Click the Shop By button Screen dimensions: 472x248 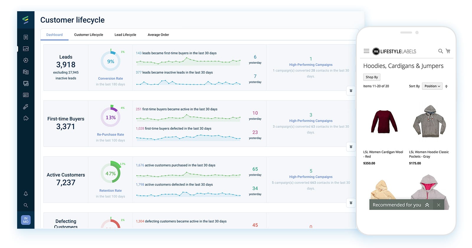[x=372, y=77]
